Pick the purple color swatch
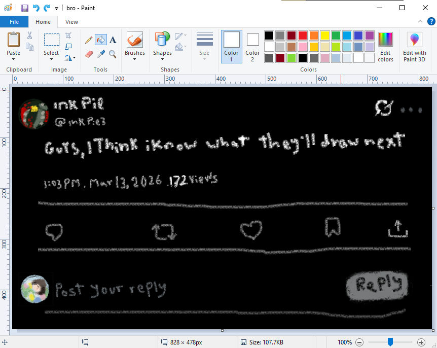Image resolution: width=437 pixels, height=348 pixels. pos(370,36)
